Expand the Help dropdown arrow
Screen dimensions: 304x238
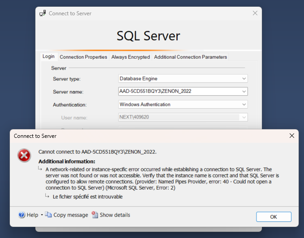click(x=42, y=215)
